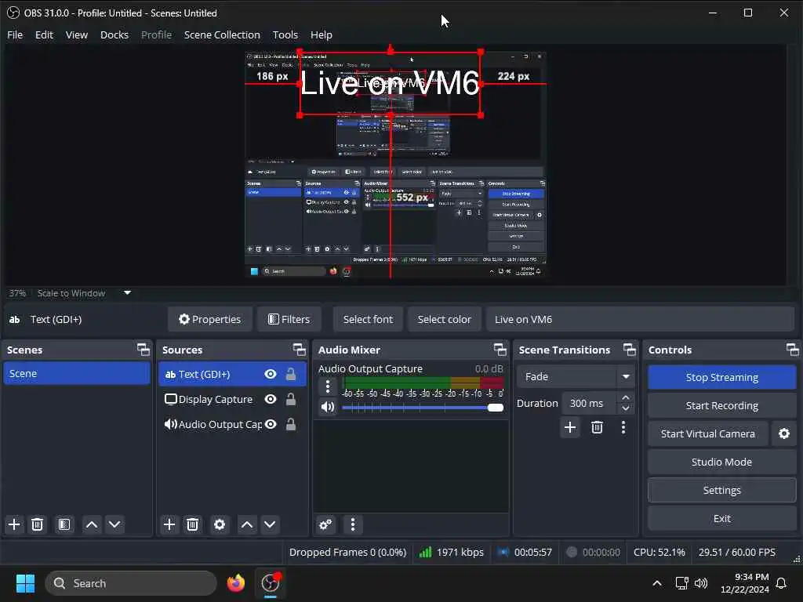The height and width of the screenshot is (602, 803).
Task: Open Filters button in source toolbar
Action: (289, 319)
